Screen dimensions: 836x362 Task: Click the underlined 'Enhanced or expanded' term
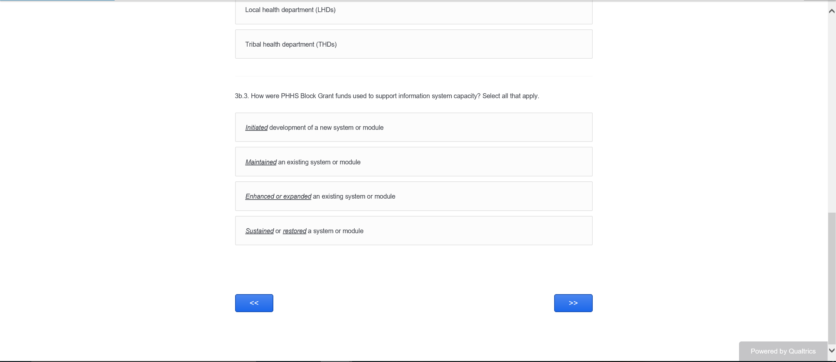[278, 197]
